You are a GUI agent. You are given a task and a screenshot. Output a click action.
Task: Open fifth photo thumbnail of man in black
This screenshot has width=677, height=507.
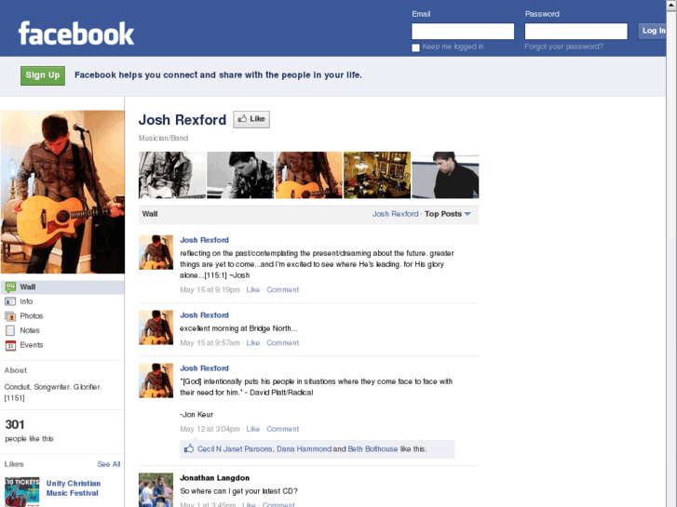click(445, 175)
